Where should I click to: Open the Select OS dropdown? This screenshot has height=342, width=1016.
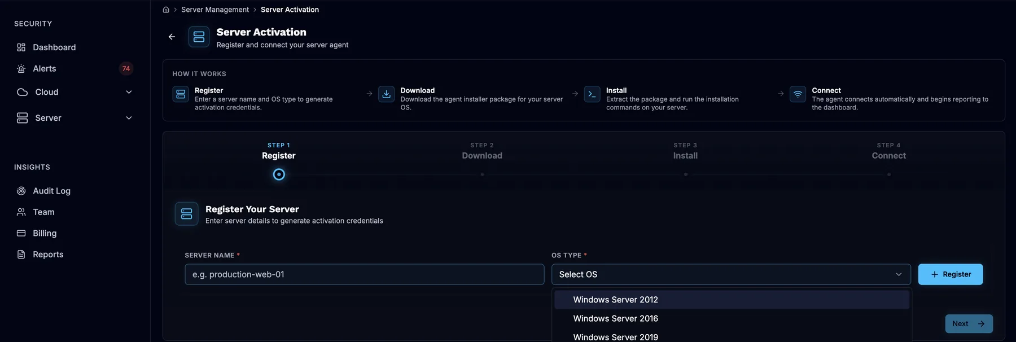pos(731,274)
